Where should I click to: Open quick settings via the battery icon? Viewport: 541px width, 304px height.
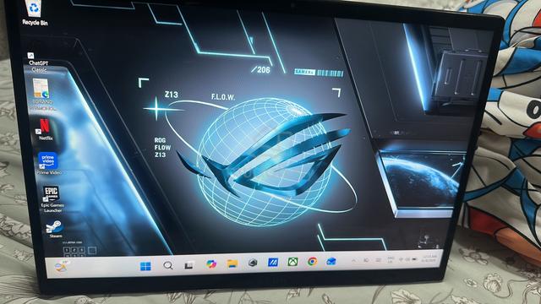pyautogui.click(x=415, y=258)
